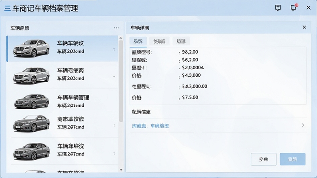Image resolution: width=317 pixels, height=178 pixels.
Task: Open the blue link row under 车辆信息
Action: (x=218, y=126)
